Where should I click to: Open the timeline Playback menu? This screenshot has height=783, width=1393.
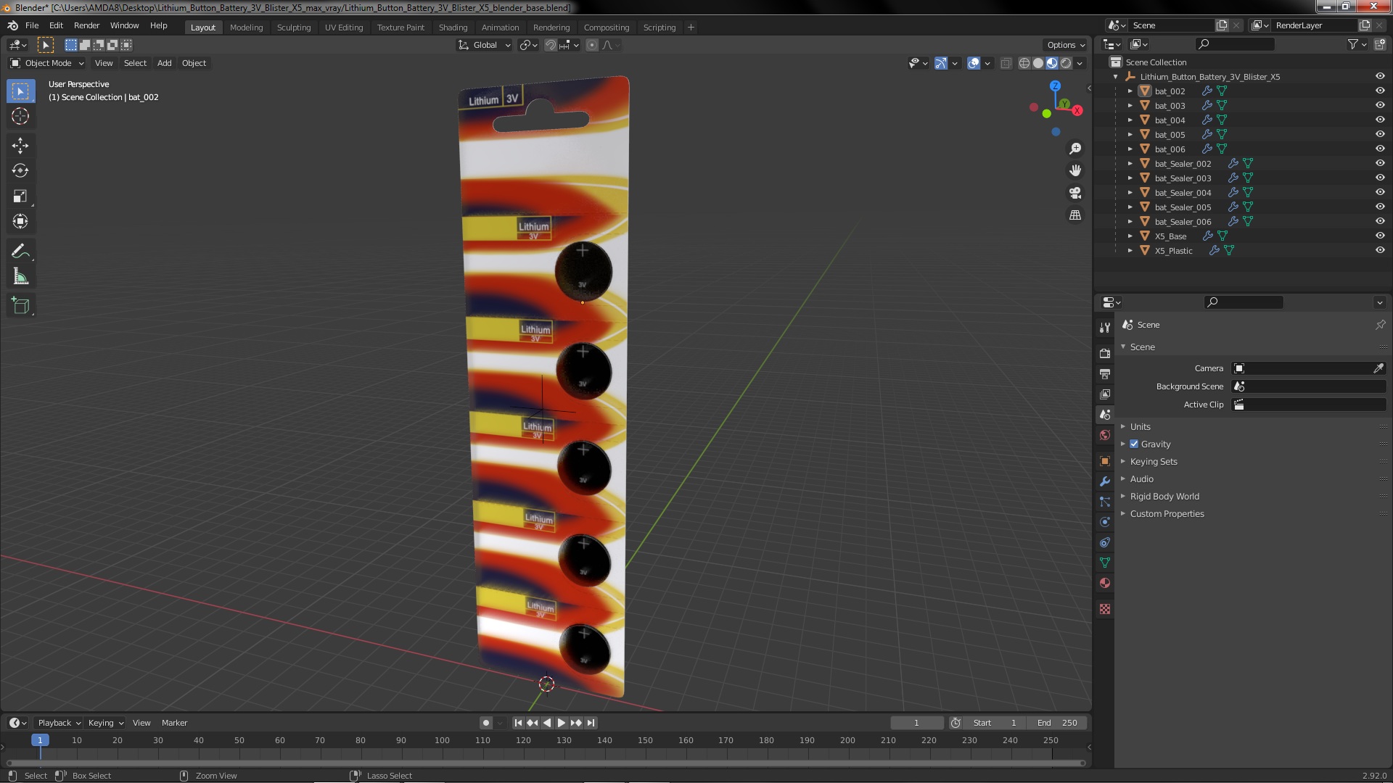point(58,723)
